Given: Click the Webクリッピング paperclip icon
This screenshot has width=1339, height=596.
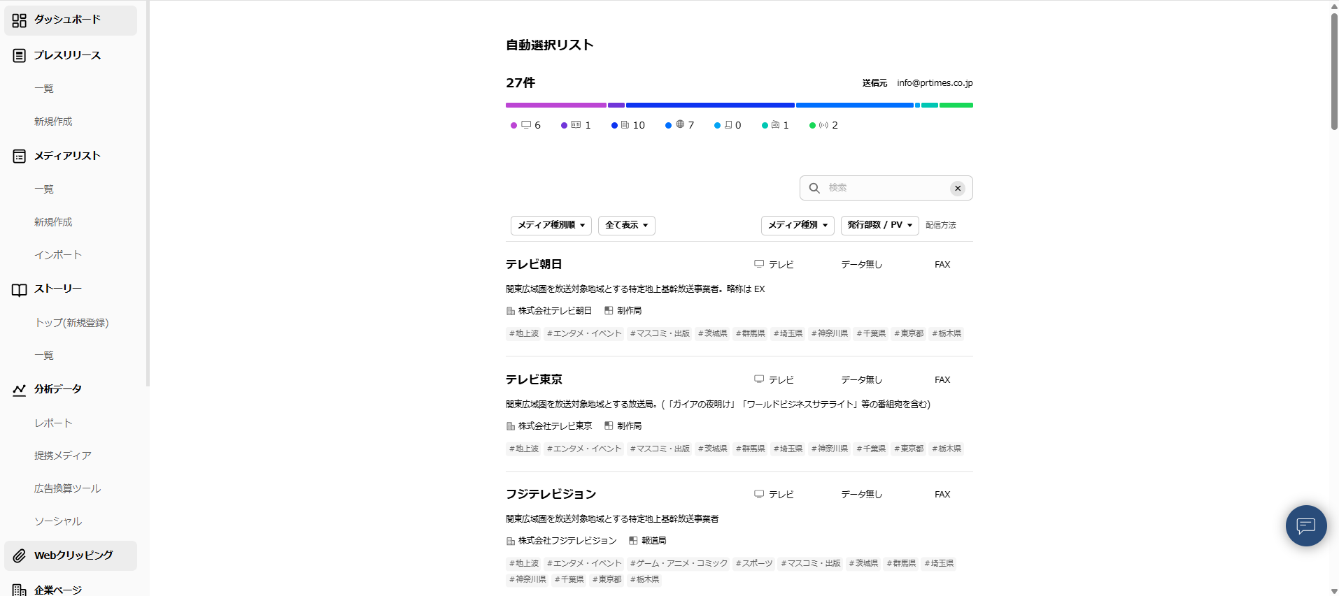Looking at the screenshot, I should [x=19, y=556].
